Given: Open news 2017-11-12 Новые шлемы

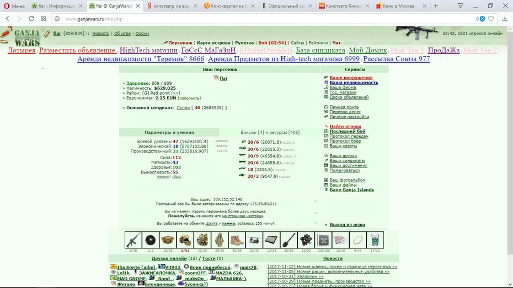Looking at the screenshot, I should pos(333,267).
